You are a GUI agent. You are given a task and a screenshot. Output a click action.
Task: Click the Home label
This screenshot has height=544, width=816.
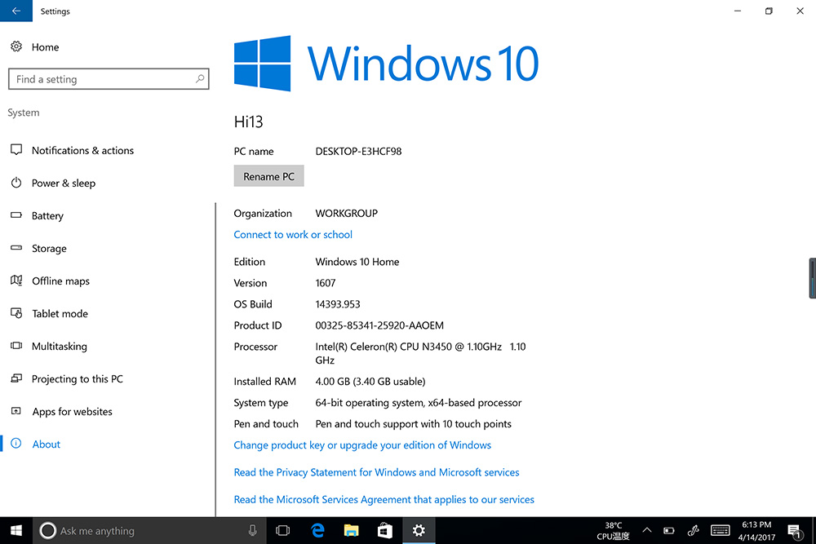point(45,47)
